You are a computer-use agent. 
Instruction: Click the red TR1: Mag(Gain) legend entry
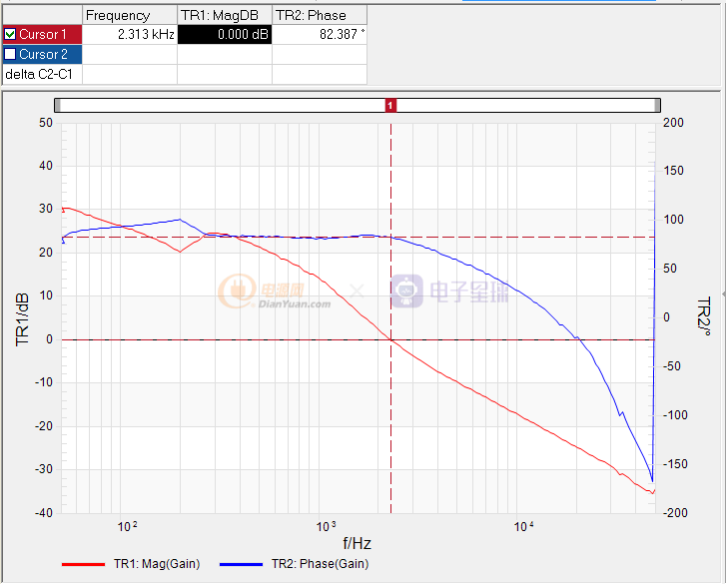(131, 564)
